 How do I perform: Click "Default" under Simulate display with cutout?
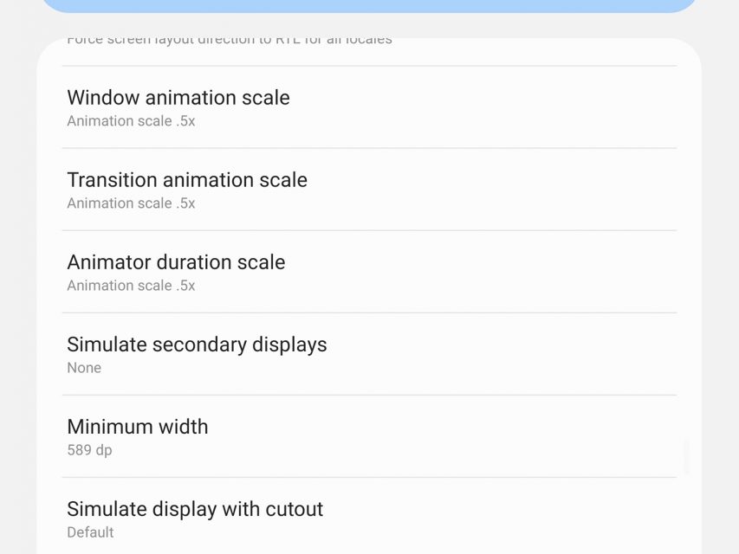click(x=90, y=532)
